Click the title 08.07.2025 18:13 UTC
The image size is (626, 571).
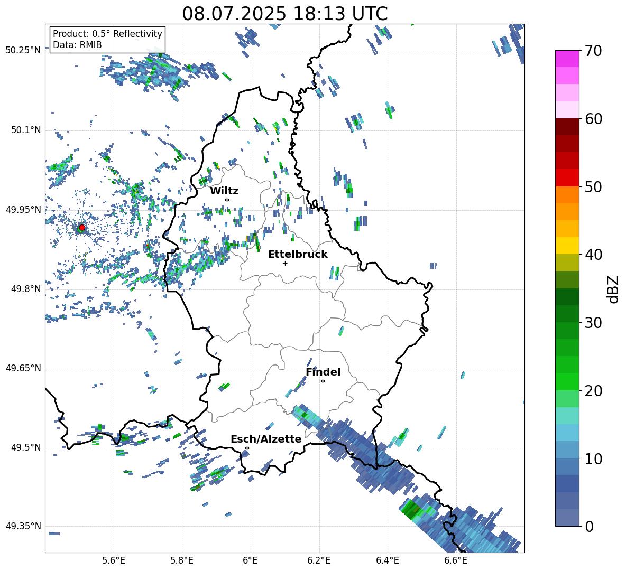click(284, 14)
